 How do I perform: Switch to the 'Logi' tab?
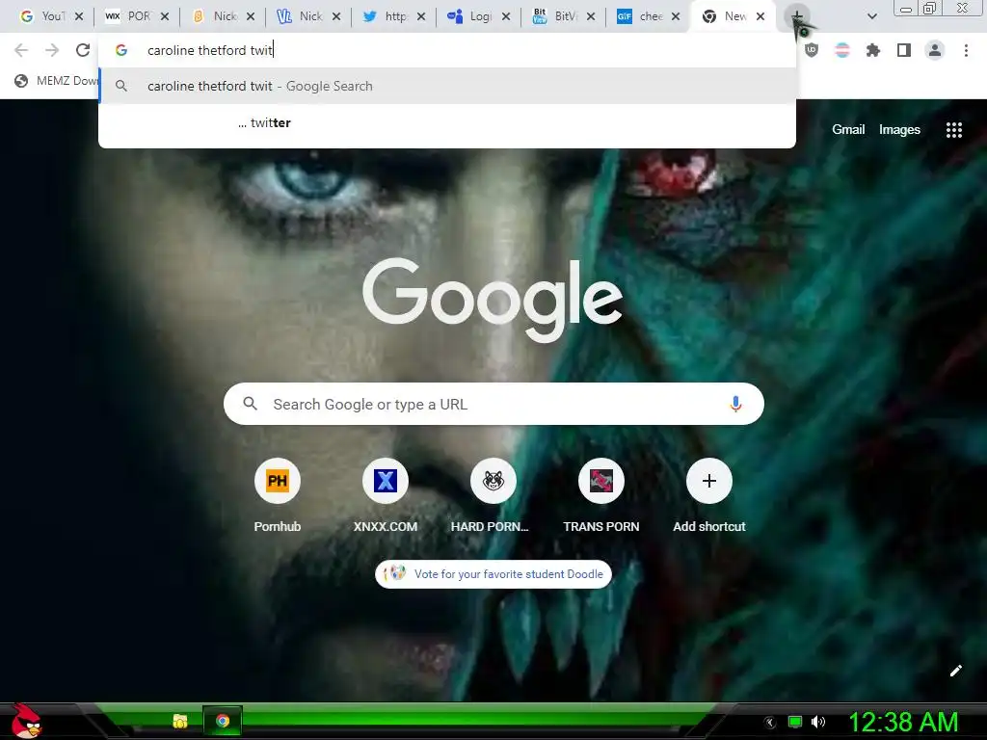pyautogui.click(x=480, y=16)
